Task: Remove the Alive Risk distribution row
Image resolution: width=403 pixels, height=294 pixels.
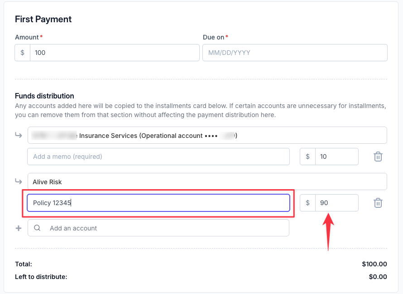Action: [378, 203]
